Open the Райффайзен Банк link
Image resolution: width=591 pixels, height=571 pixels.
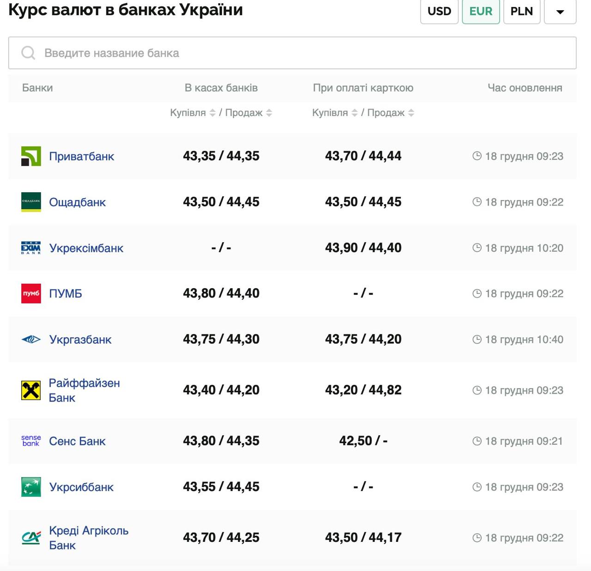click(84, 390)
